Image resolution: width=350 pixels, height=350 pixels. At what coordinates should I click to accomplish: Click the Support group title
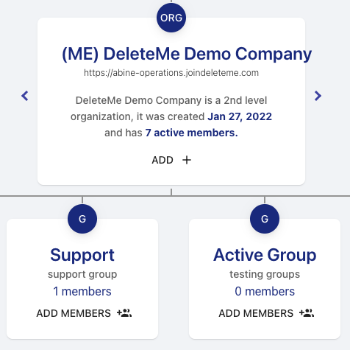82,256
